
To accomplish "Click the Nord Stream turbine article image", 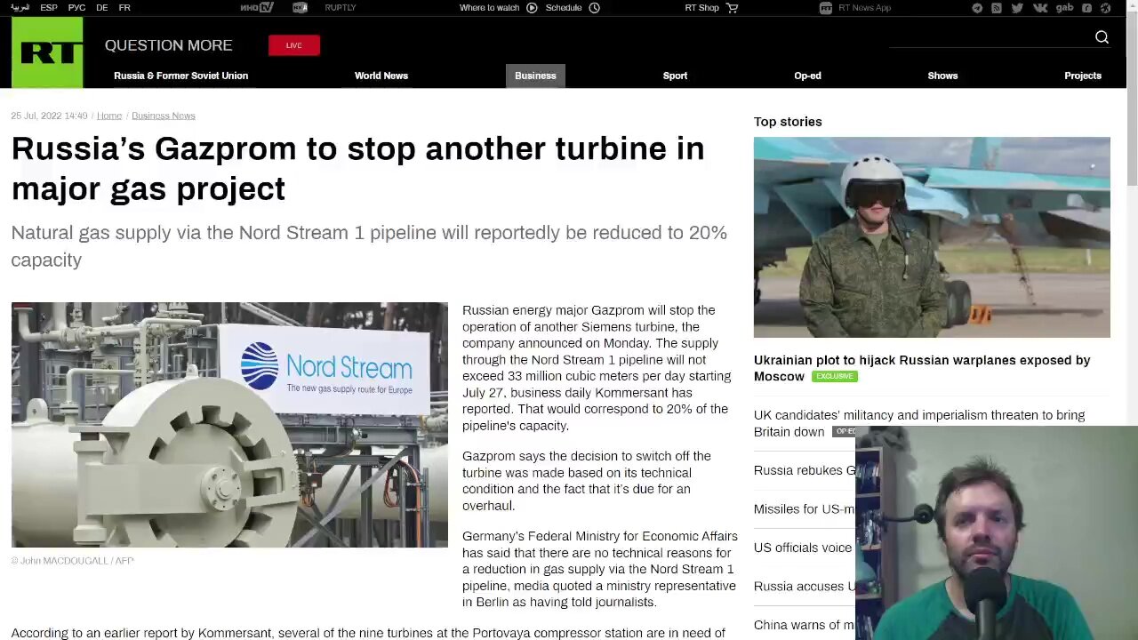I will click(x=229, y=425).
